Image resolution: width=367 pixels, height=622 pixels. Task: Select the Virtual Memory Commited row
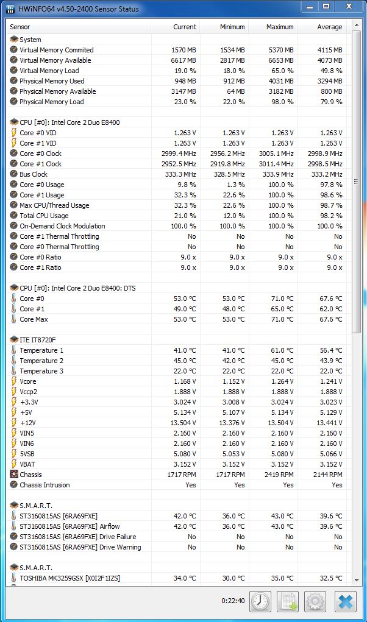[x=177, y=50]
